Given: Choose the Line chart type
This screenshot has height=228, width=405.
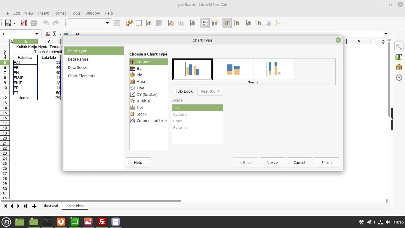Looking at the screenshot, I should click(149, 88).
